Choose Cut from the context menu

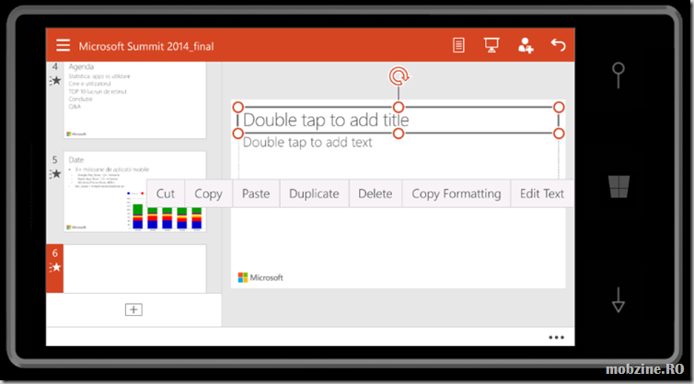(166, 193)
